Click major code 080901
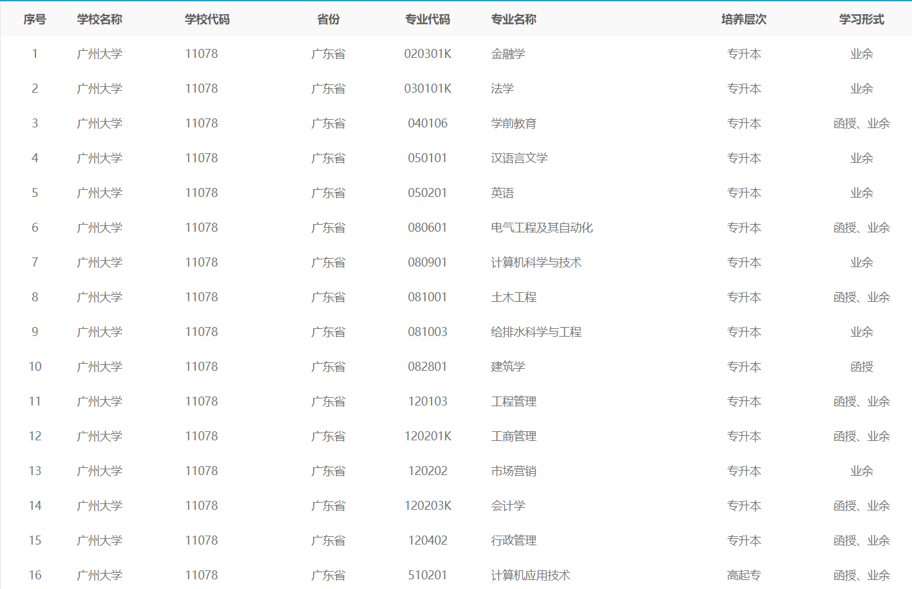The image size is (912, 589). 428,263
